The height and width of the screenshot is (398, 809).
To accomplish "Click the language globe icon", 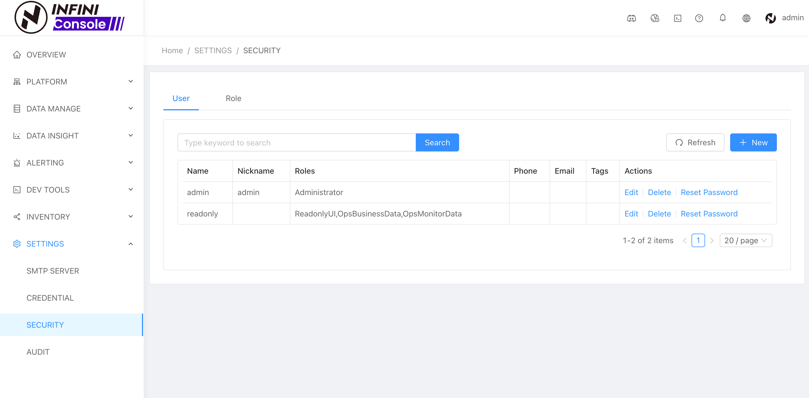I will 746,18.
